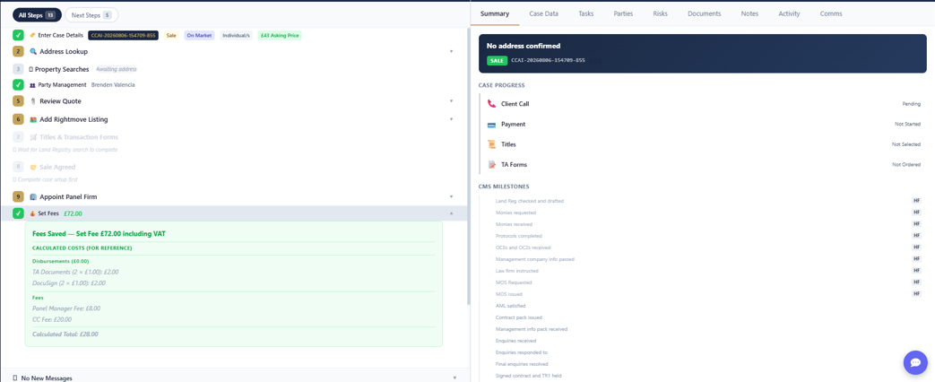Screen dimensions: 935x382
Task: Switch to the Summary tab
Action: (495, 13)
